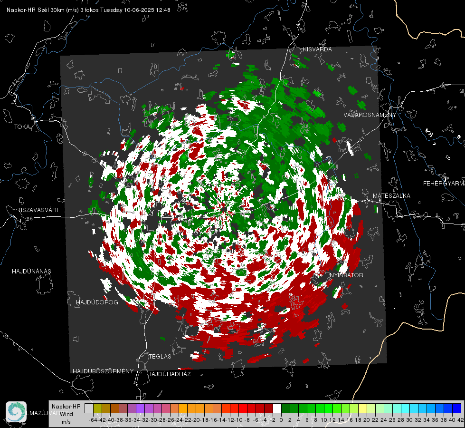Click the TISZAVASVÁRI town label
The height and width of the screenshot is (428, 465).
click(38, 210)
